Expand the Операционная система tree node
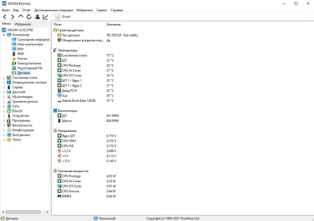Screen dimensions: 314x221 (4, 83)
